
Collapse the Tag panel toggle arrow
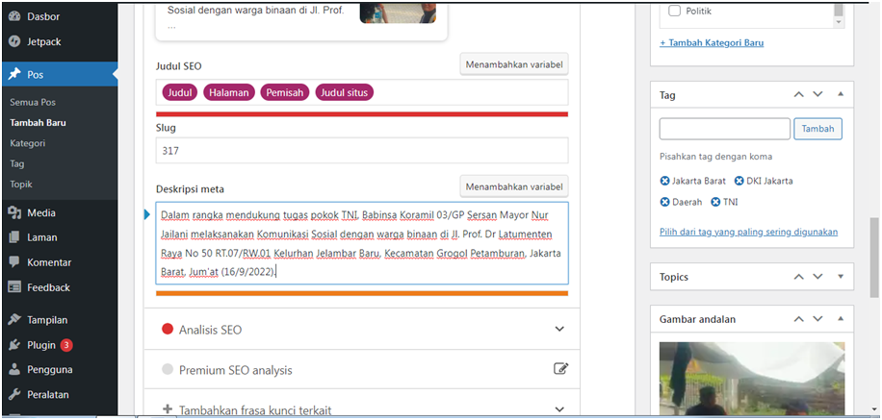tap(841, 94)
